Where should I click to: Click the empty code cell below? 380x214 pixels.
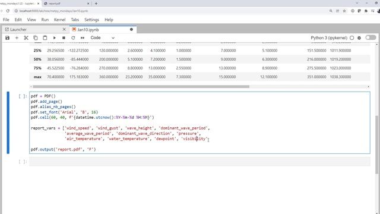199,162
